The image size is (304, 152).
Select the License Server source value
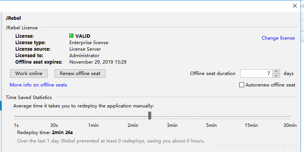[x=85, y=49]
